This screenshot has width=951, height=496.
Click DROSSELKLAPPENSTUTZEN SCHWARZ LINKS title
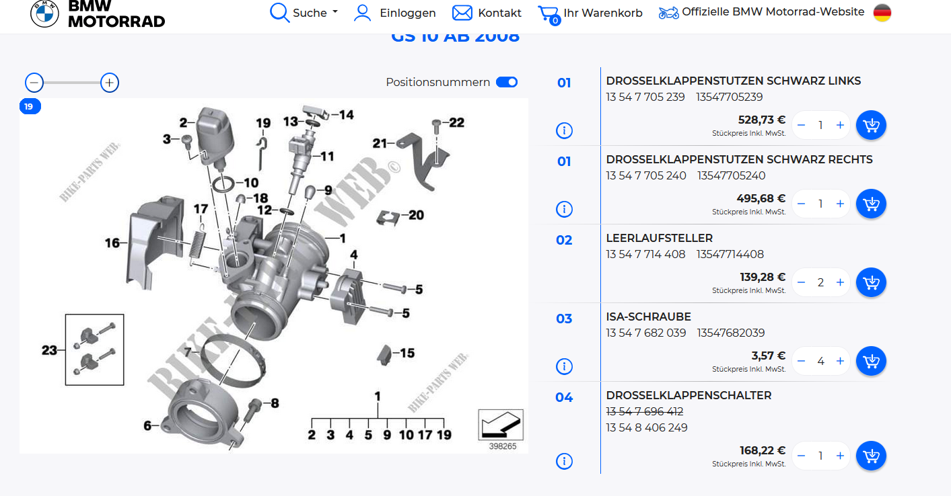[734, 81]
